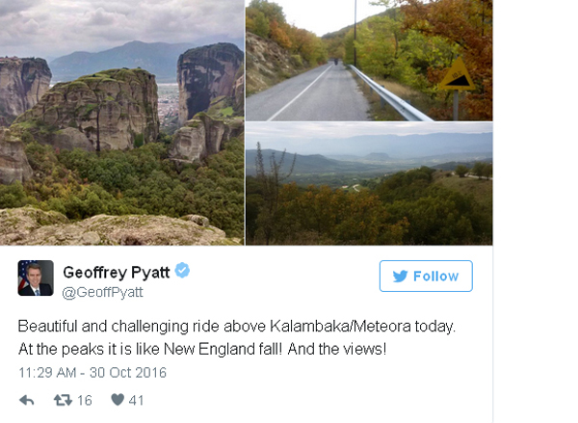
Task: Click the yellow steep grade road sign
Action: tap(457, 75)
